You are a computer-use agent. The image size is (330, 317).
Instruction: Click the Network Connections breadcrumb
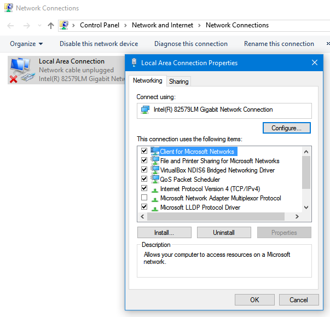point(237,25)
